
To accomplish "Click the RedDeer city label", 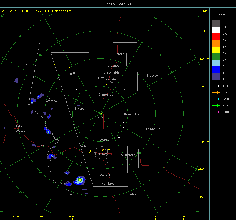I will (x=111, y=79).
